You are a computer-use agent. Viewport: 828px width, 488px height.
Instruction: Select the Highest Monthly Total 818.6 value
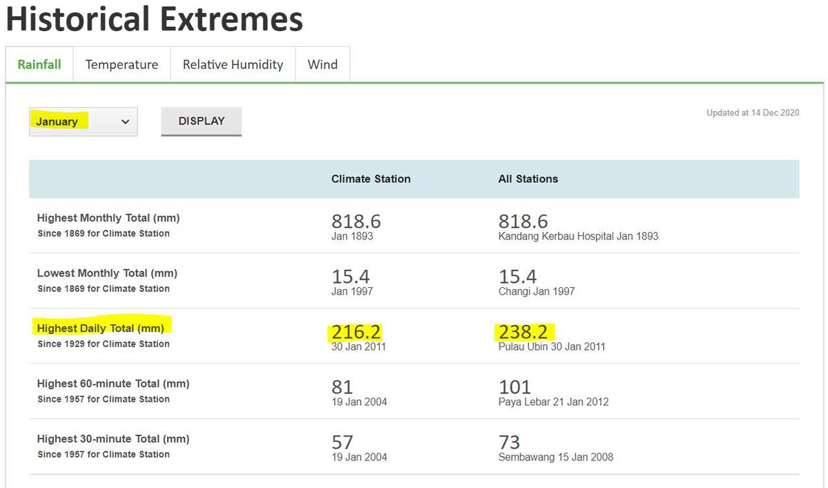pos(356,221)
